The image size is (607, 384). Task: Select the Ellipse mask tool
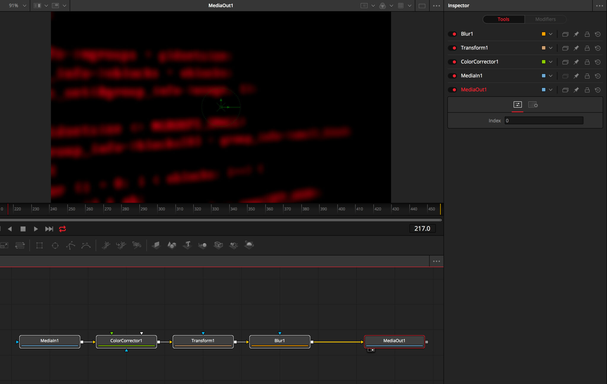pos(55,245)
